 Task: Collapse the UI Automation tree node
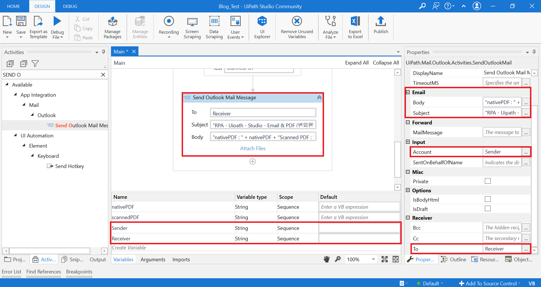16,135
